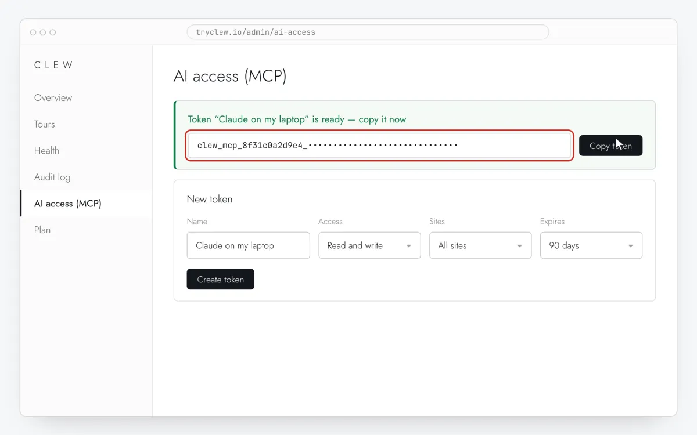Click the Create token button
Viewport: 697px width, 435px height.
click(x=220, y=279)
